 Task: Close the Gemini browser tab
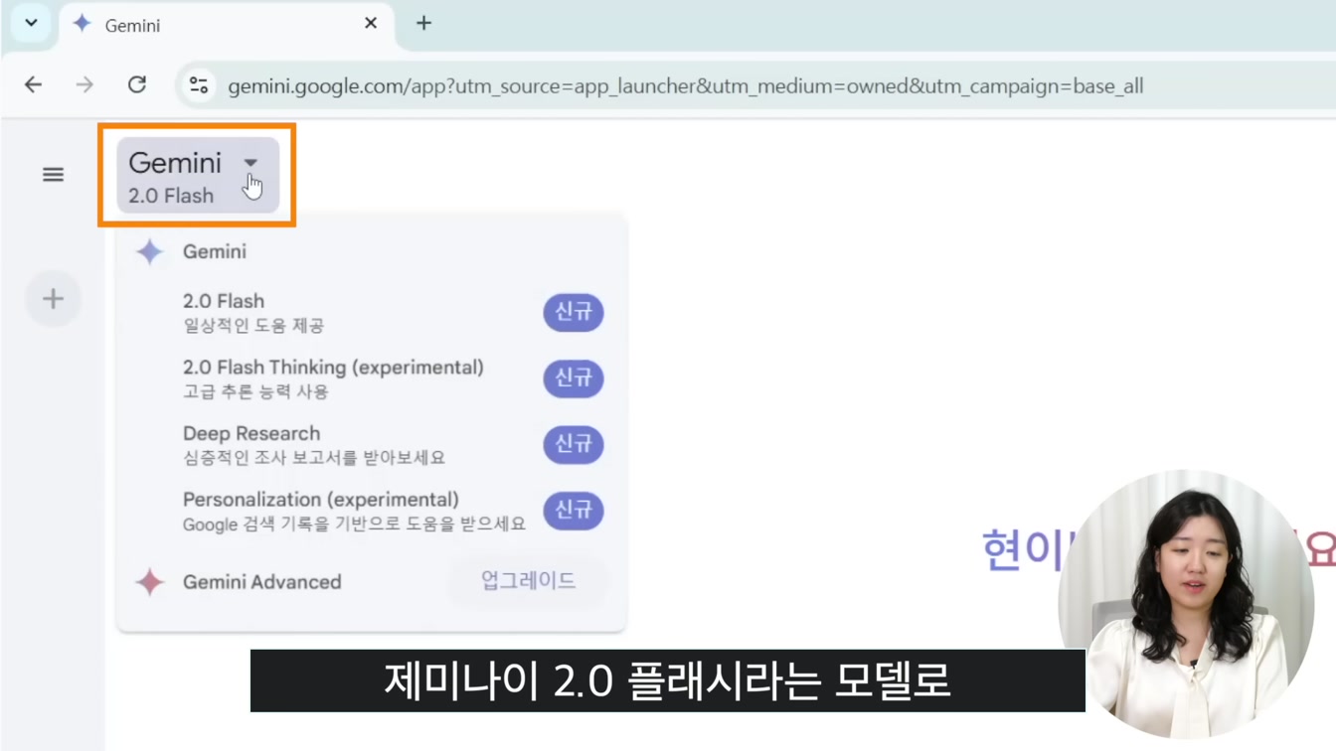tap(371, 23)
